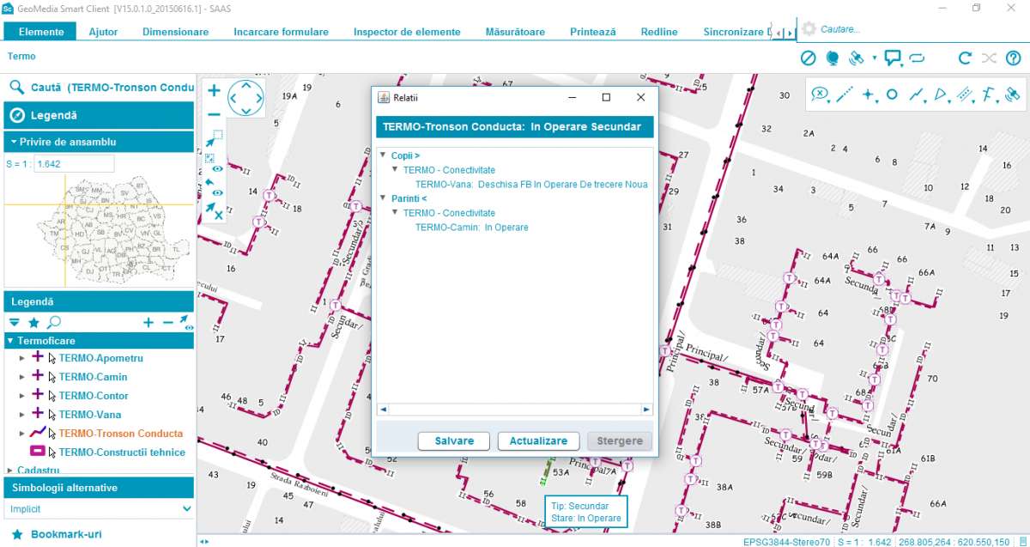Open the Măsurătoare tab

pyautogui.click(x=515, y=32)
